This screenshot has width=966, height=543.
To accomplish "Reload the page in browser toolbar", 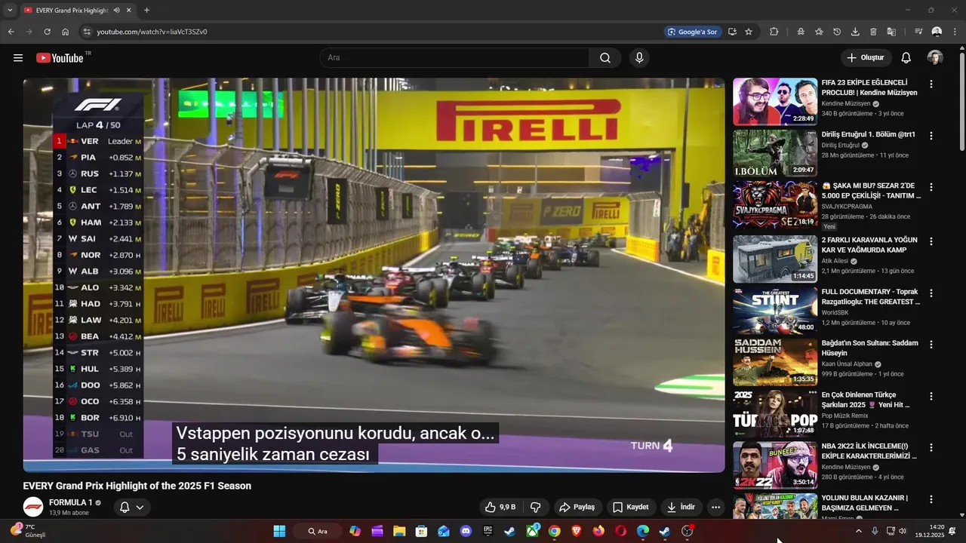I will point(47,32).
